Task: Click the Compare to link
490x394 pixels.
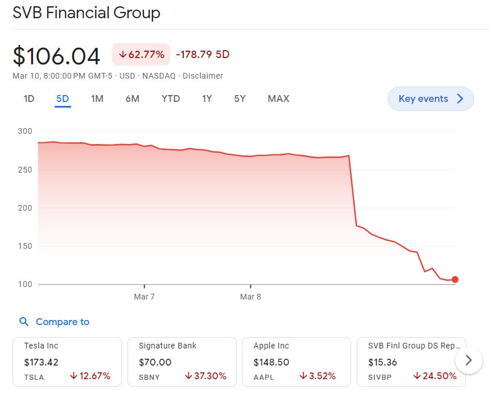Action: click(62, 322)
